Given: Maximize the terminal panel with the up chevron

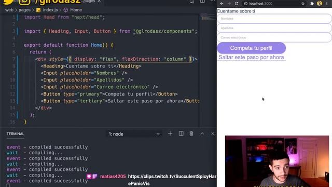Looking at the screenshot, I should click(202, 133).
